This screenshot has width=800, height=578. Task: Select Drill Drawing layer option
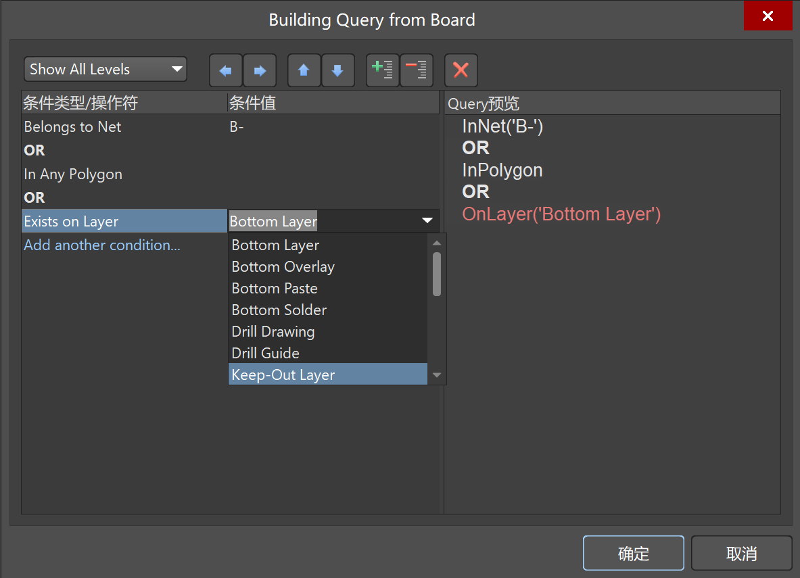coord(273,332)
